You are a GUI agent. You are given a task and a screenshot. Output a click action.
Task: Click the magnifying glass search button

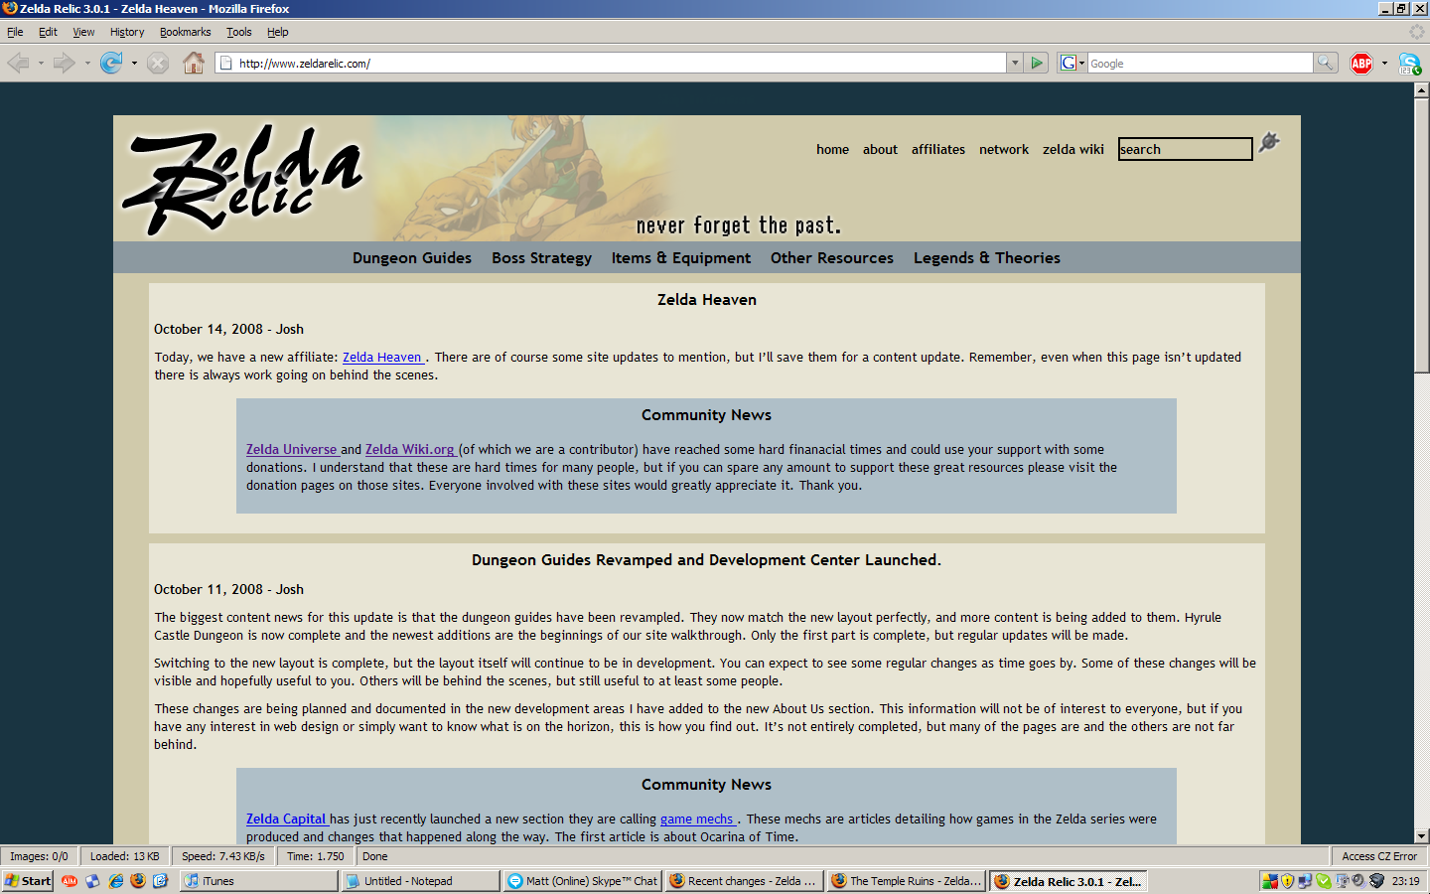pyautogui.click(x=1325, y=64)
